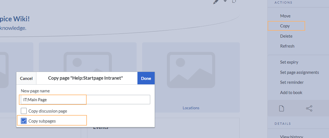Open the Locations link
Image resolution: width=329 pixels, height=138 pixels.
pos(191,108)
